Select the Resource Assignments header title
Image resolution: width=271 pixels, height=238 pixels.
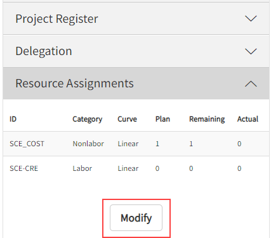[74, 84]
